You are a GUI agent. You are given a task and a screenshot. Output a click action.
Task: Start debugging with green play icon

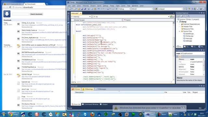pos(116,9)
